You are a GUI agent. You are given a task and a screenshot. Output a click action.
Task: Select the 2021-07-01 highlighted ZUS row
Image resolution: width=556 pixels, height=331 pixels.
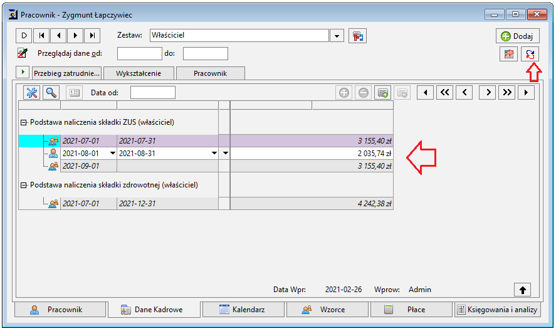click(x=206, y=141)
